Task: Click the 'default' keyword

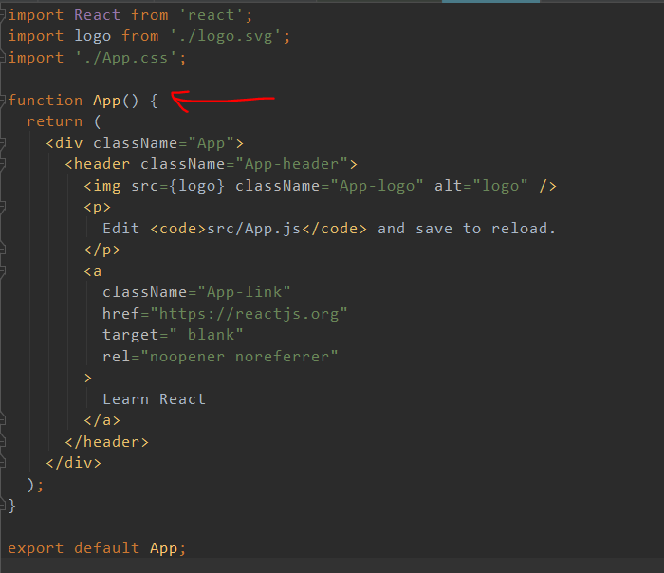Action: 106,548
